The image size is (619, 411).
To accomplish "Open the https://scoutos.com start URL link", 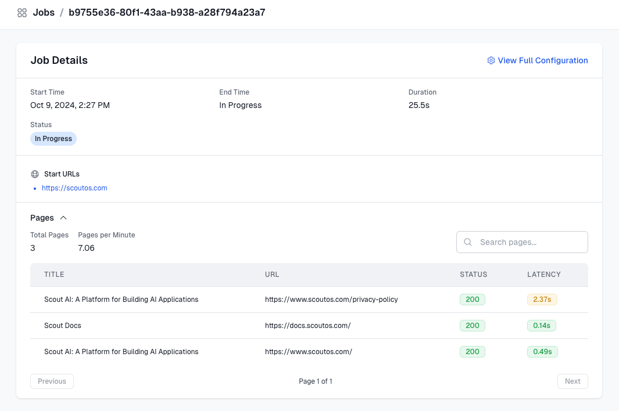I will point(74,188).
